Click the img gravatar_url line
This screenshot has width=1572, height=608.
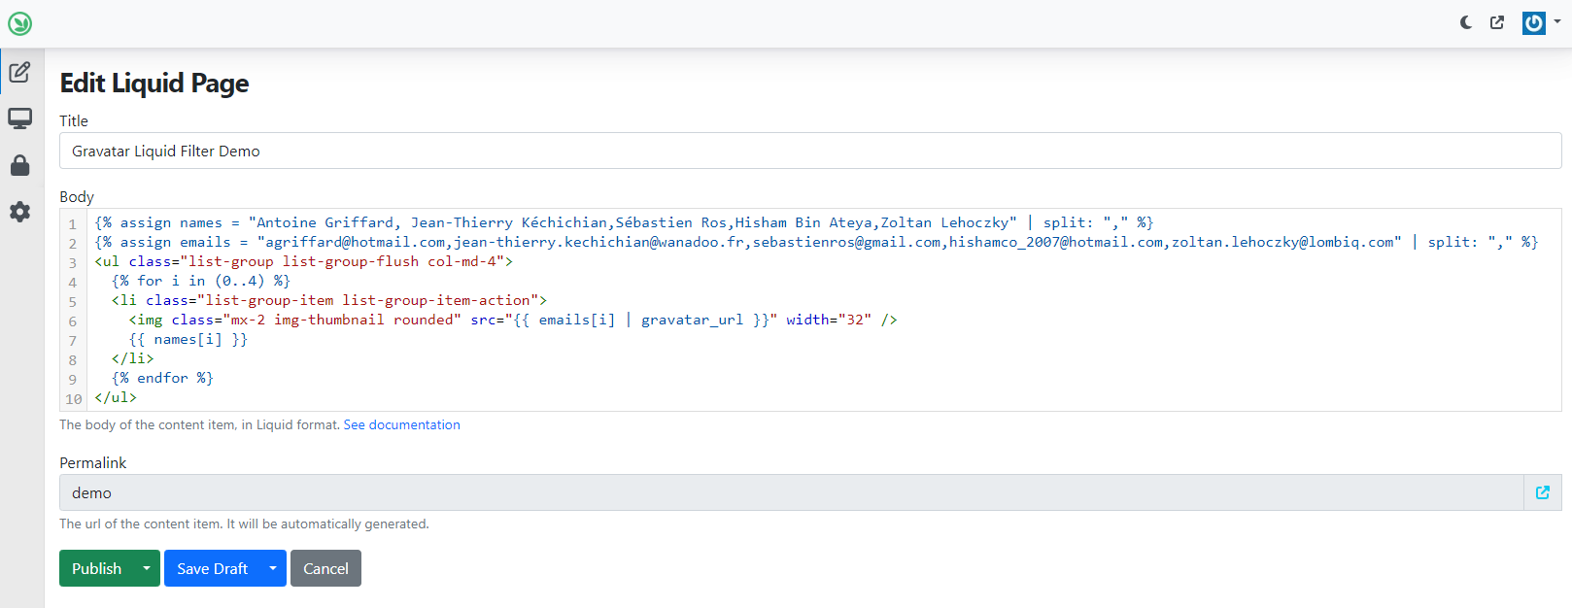click(513, 320)
